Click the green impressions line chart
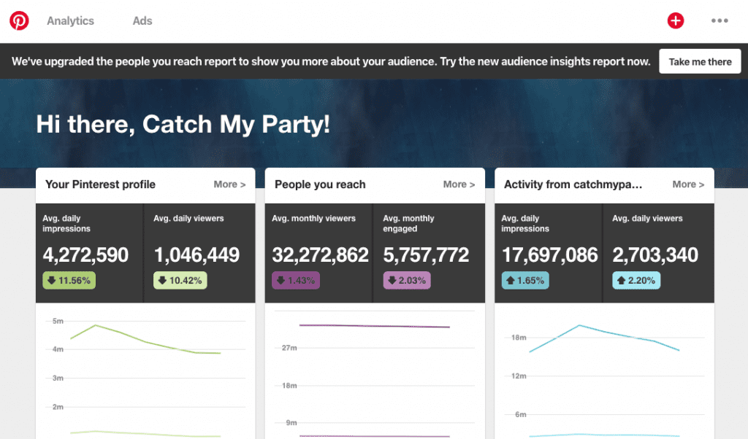 point(146,341)
